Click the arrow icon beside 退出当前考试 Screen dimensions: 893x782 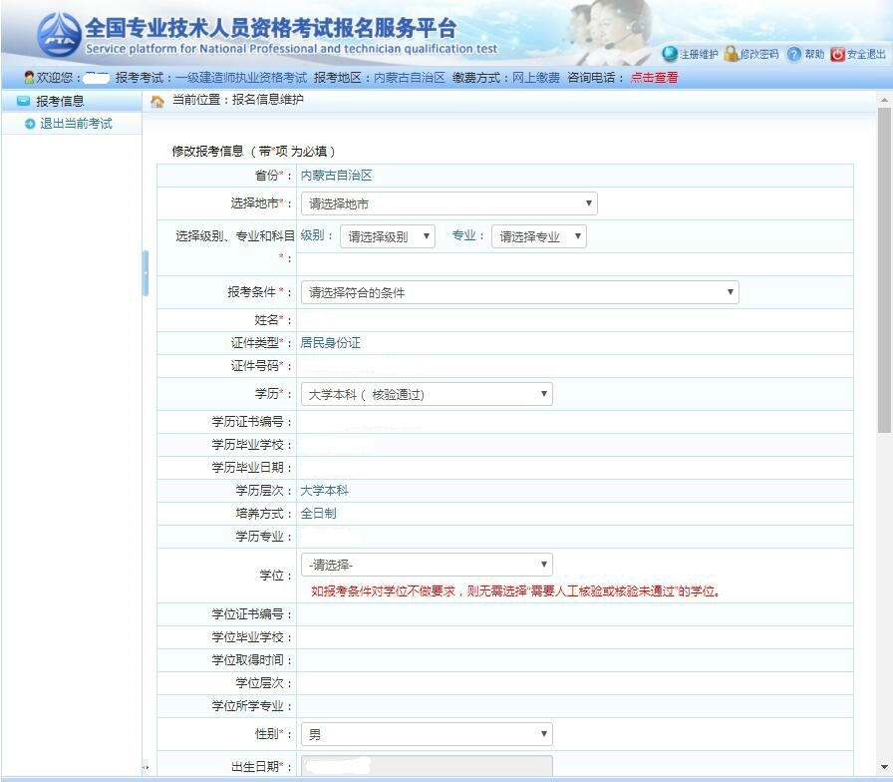point(30,124)
